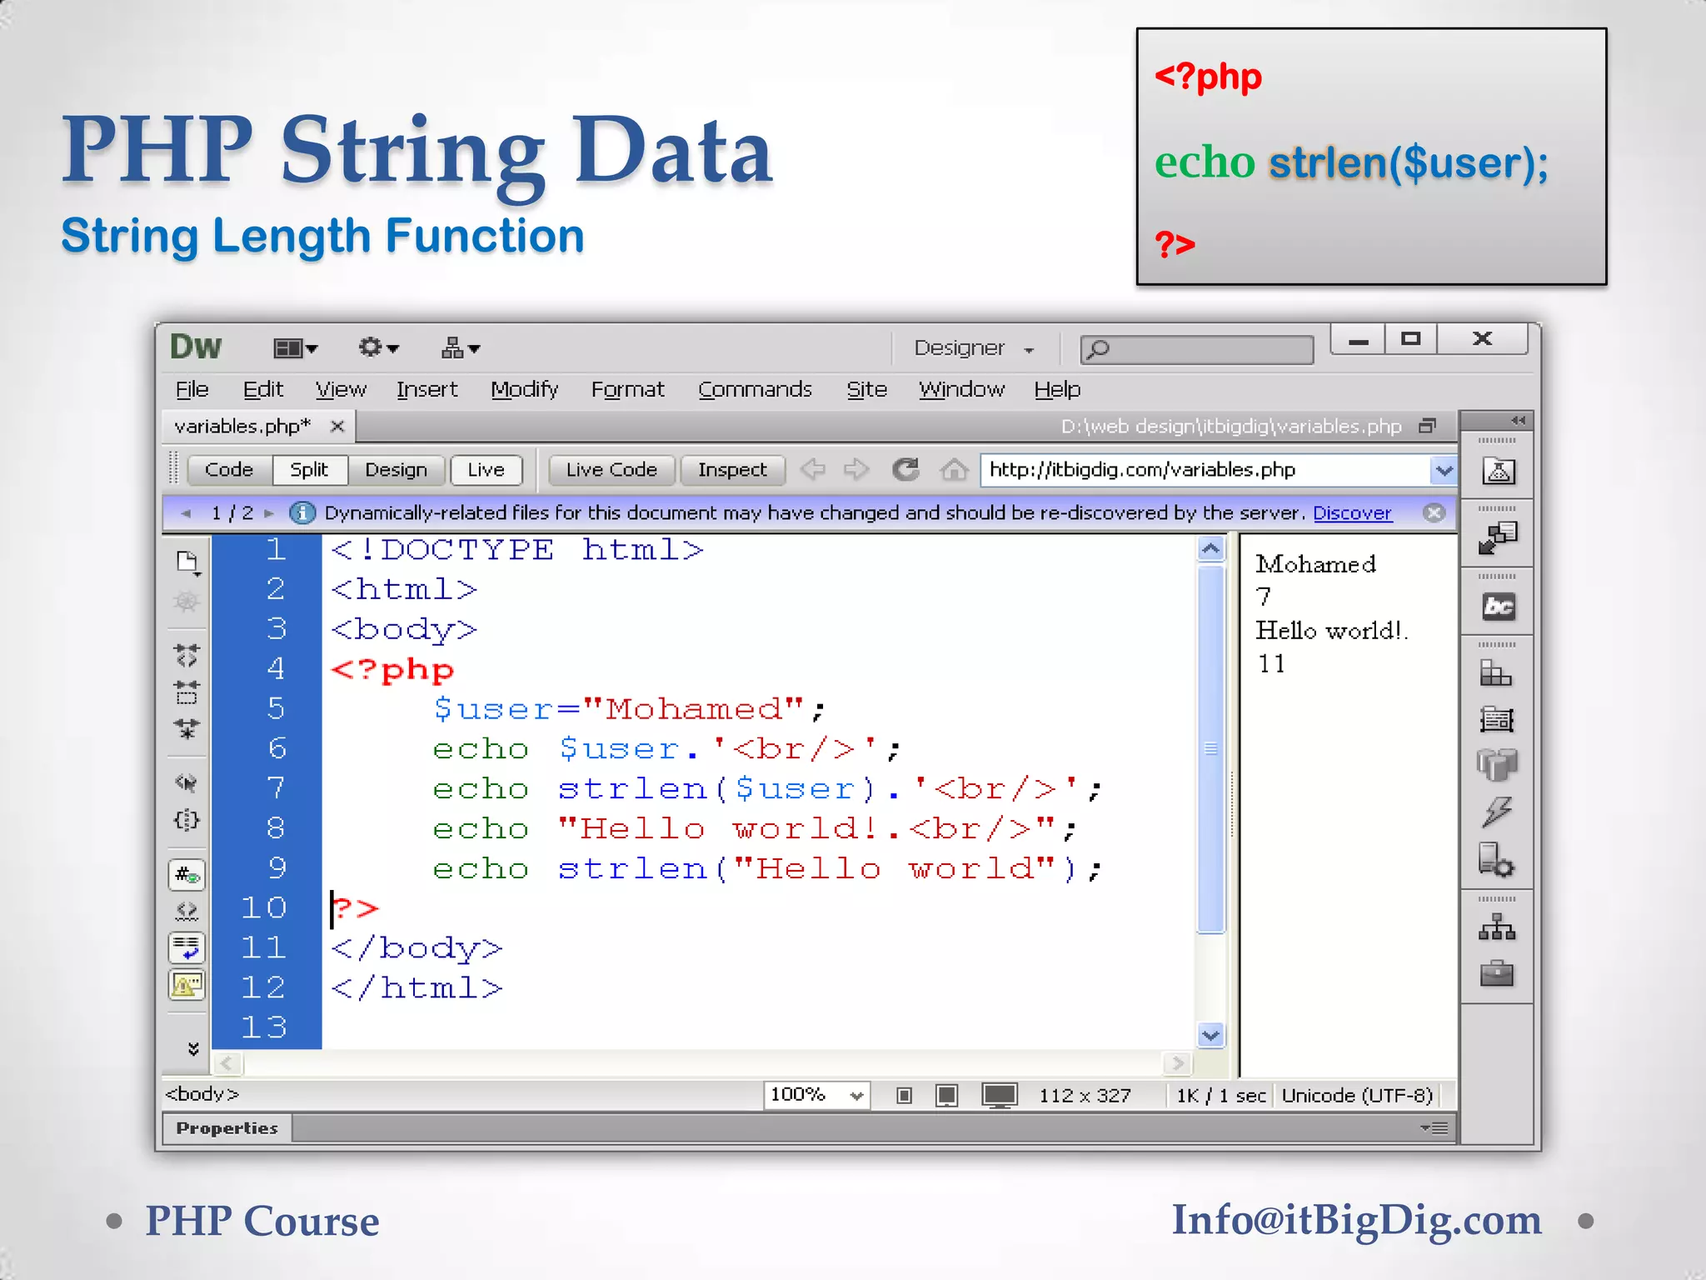Select the <body> tag in tag selector
1706x1280 pixels.
tap(202, 1094)
